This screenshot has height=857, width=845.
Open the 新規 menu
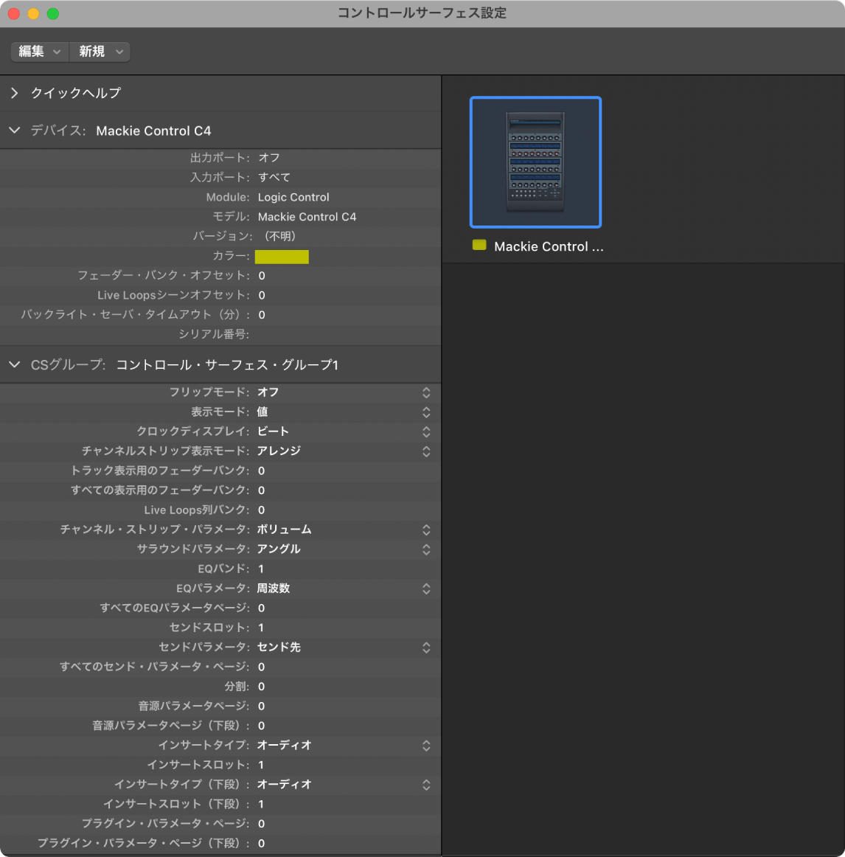pyautogui.click(x=100, y=52)
